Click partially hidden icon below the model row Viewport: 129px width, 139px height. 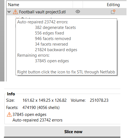17,18
